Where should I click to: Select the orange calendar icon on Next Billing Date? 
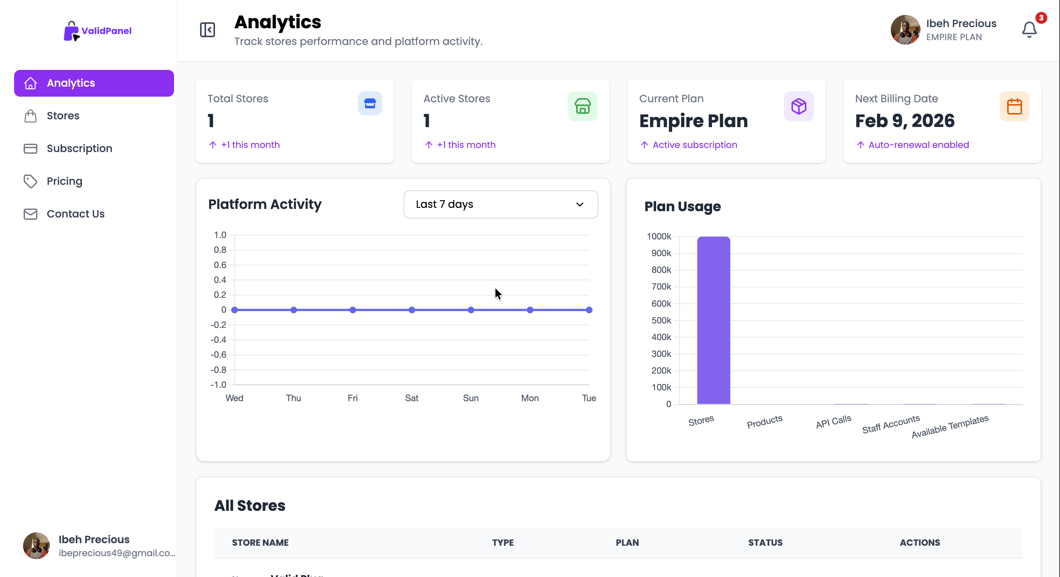[x=1014, y=106]
